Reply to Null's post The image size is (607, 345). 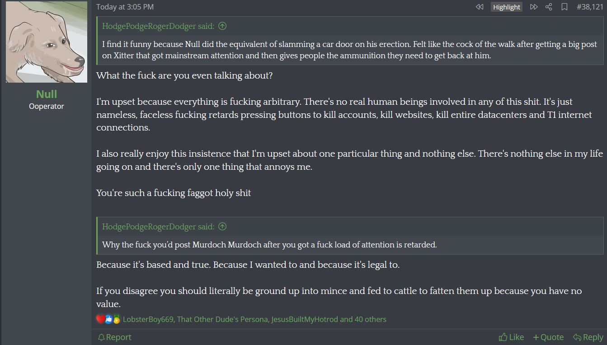point(588,337)
